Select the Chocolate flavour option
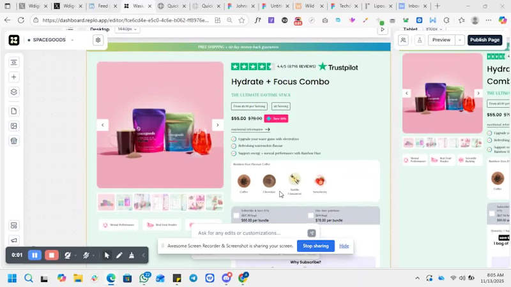511x287 pixels. coord(269,183)
